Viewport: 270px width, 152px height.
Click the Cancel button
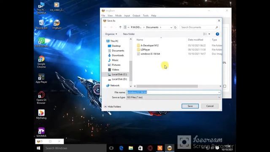tap(210, 106)
